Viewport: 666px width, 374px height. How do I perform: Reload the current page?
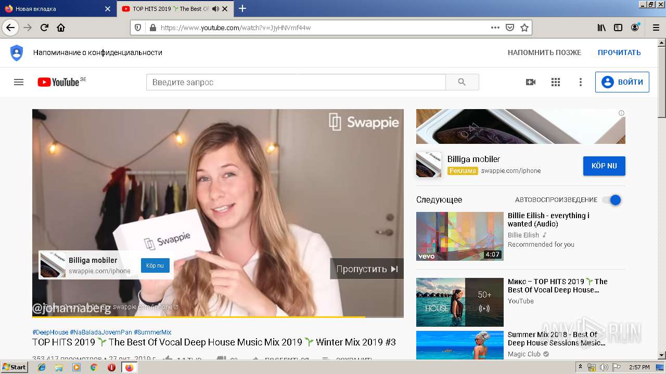point(45,28)
